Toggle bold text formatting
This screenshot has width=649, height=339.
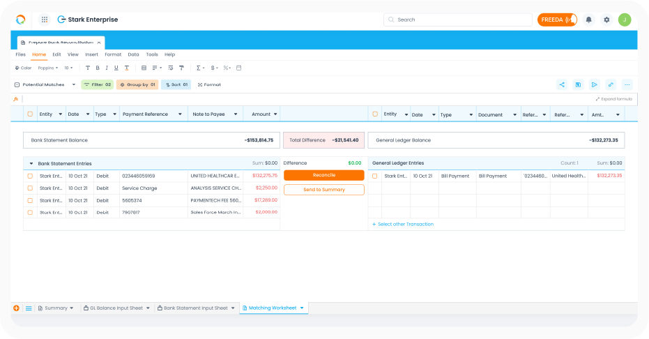97,68
